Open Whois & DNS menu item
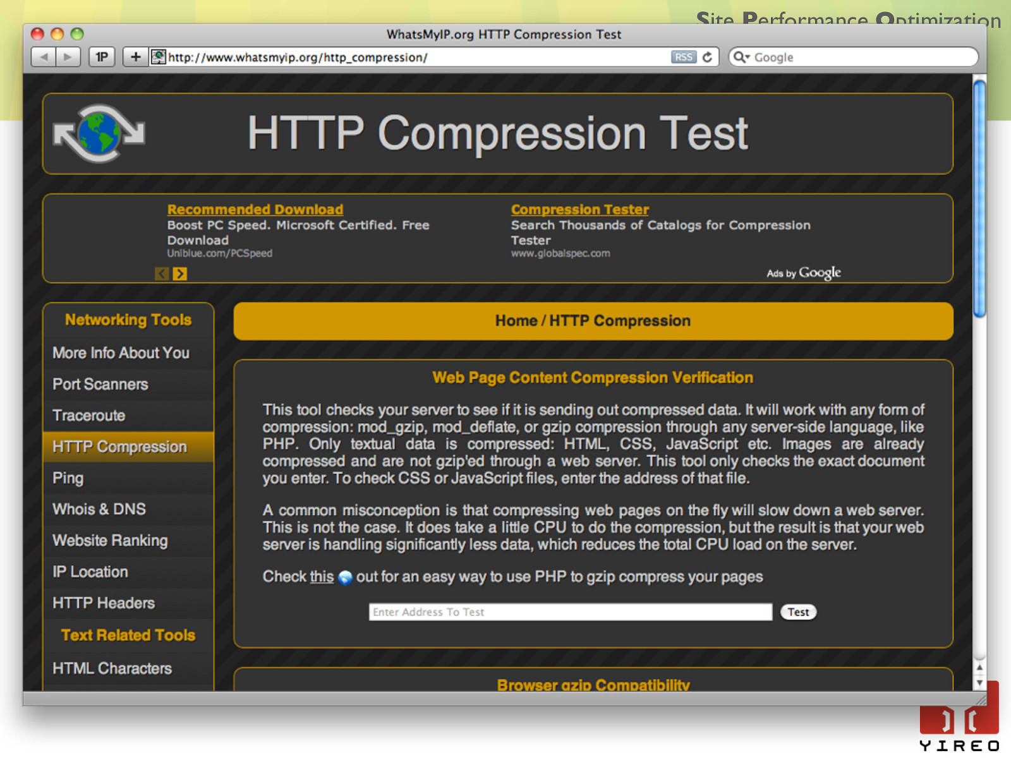This screenshot has height=758, width=1011. (128, 509)
